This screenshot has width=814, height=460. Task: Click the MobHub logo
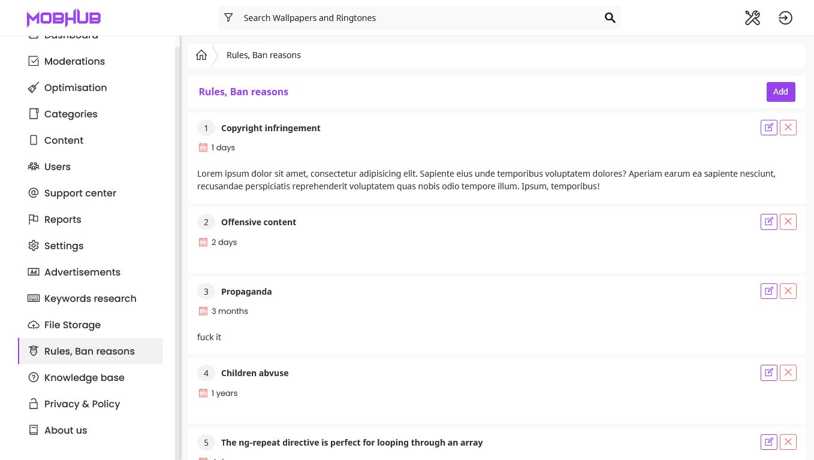pyautogui.click(x=64, y=18)
